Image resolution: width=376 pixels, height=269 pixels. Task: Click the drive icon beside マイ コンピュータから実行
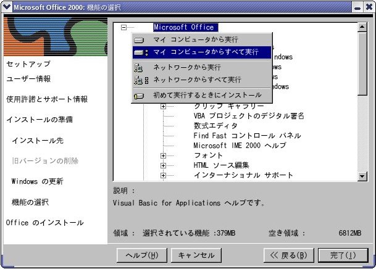point(139,40)
